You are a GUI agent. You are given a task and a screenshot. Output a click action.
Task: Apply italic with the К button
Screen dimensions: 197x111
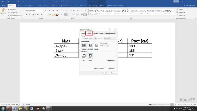point(30,15)
